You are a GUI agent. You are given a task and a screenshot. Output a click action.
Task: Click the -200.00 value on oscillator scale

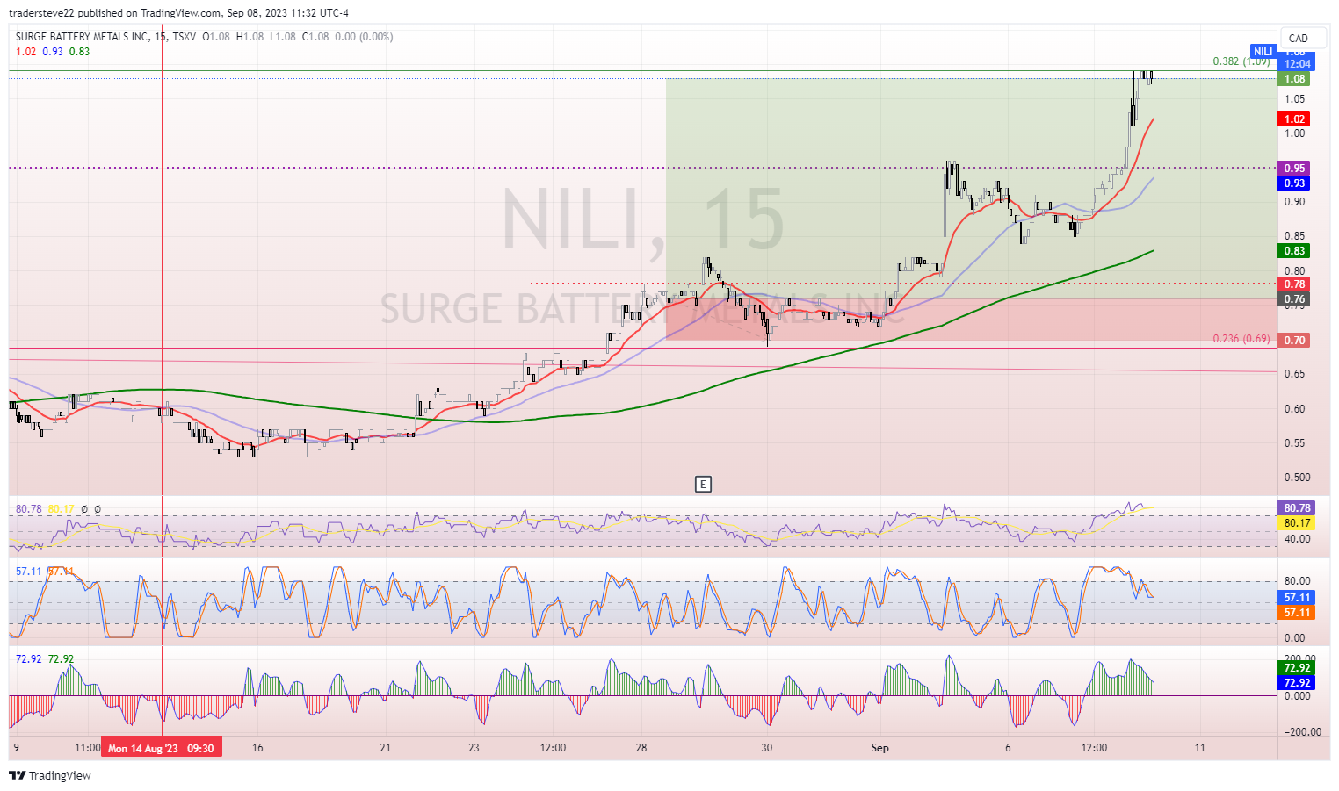(x=1301, y=732)
